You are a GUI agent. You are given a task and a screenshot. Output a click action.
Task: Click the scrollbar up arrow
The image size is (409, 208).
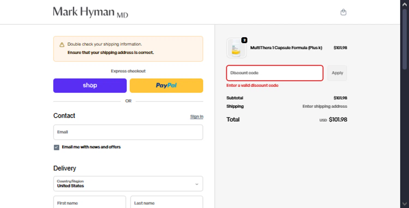coord(405,4)
